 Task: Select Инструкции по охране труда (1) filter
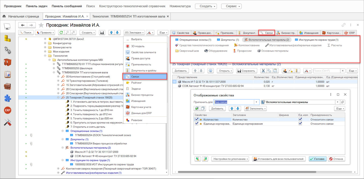(316, 40)
